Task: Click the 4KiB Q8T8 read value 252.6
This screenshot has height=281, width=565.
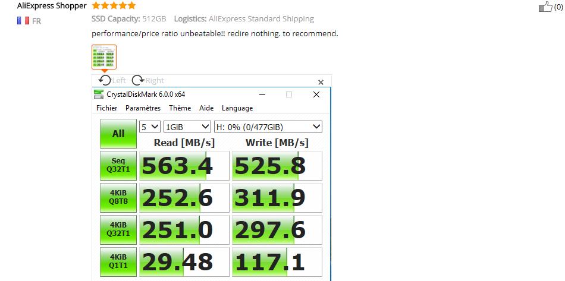Action: click(x=184, y=197)
